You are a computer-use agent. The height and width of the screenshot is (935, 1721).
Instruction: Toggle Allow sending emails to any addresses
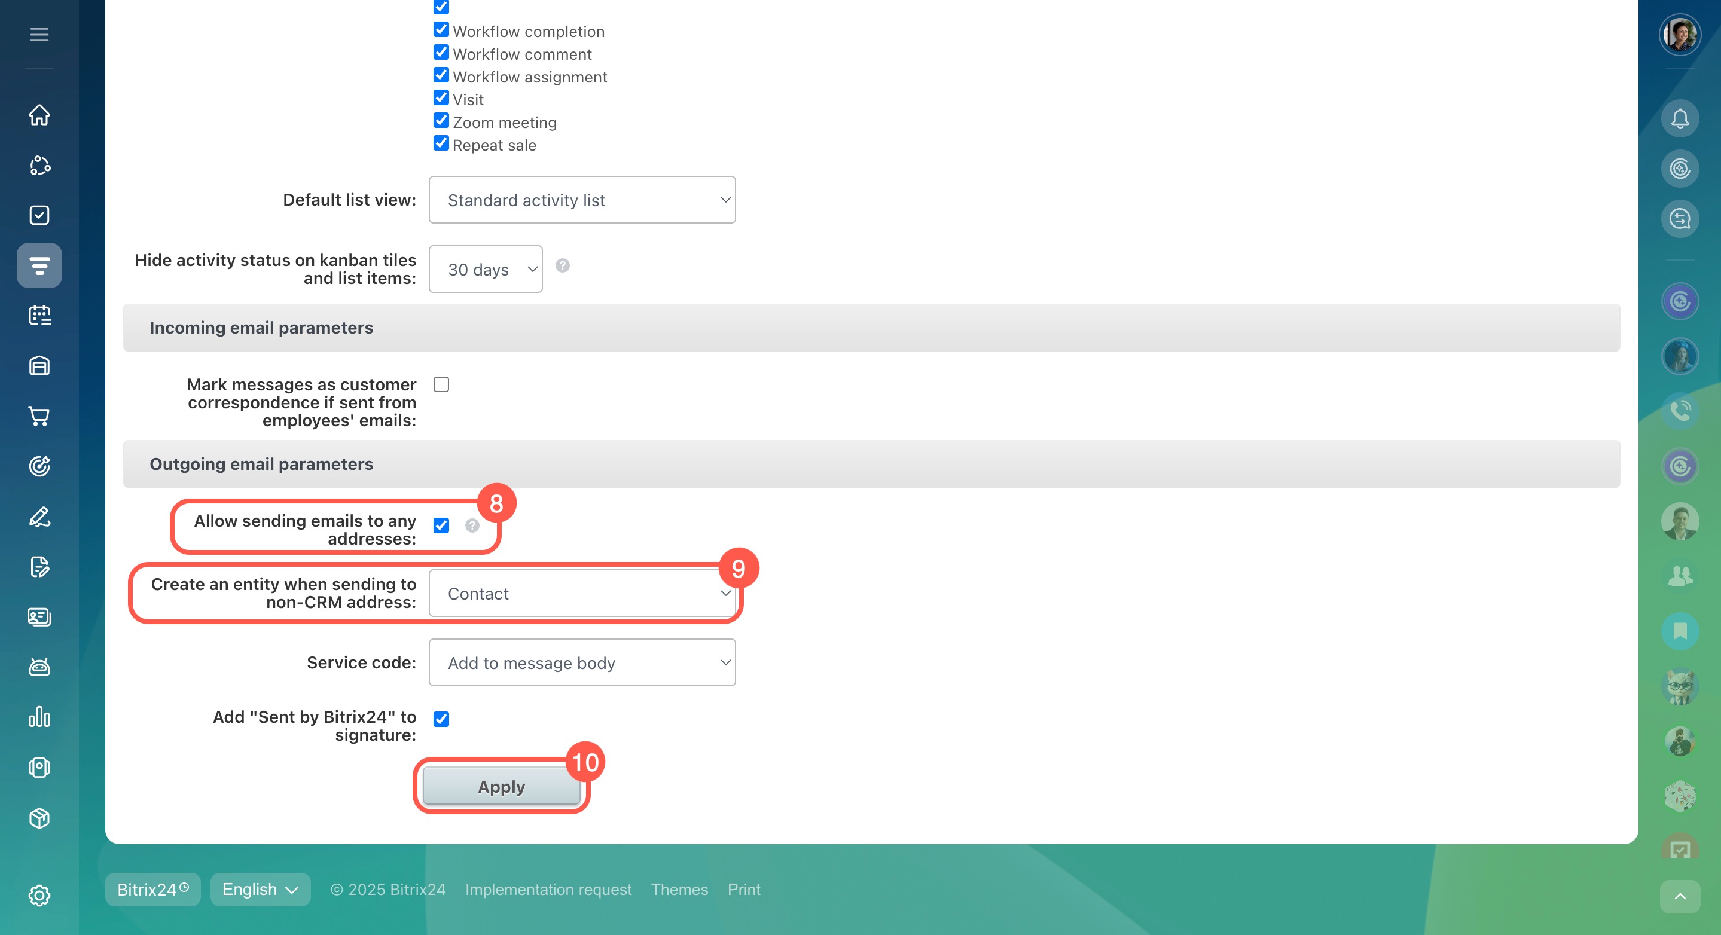pos(441,525)
